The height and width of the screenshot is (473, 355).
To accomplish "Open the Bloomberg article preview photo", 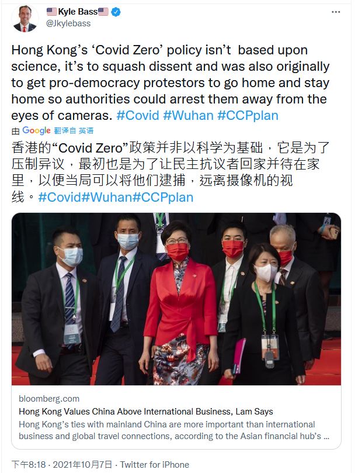I will point(176,299).
